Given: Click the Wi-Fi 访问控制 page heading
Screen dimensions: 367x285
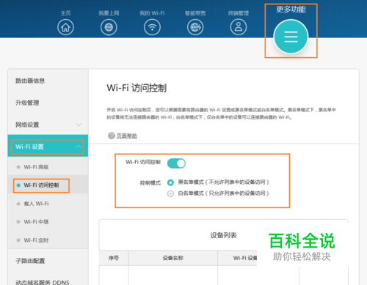Looking at the screenshot, I should (137, 88).
